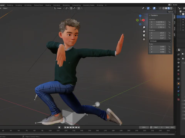Image resolution: width=185 pixels, height=138 pixels.
Task: Lock Scale Z with its lock icon
Action: click(169, 52)
